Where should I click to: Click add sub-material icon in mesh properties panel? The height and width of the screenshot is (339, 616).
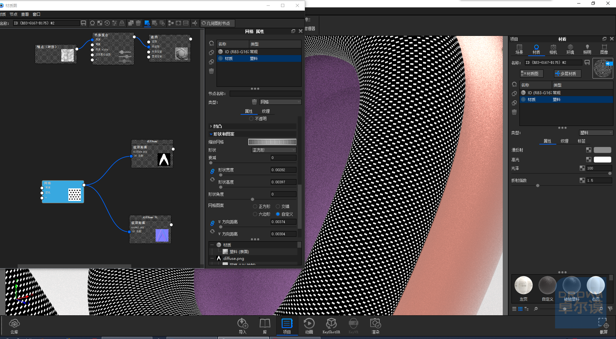pyautogui.click(x=211, y=43)
